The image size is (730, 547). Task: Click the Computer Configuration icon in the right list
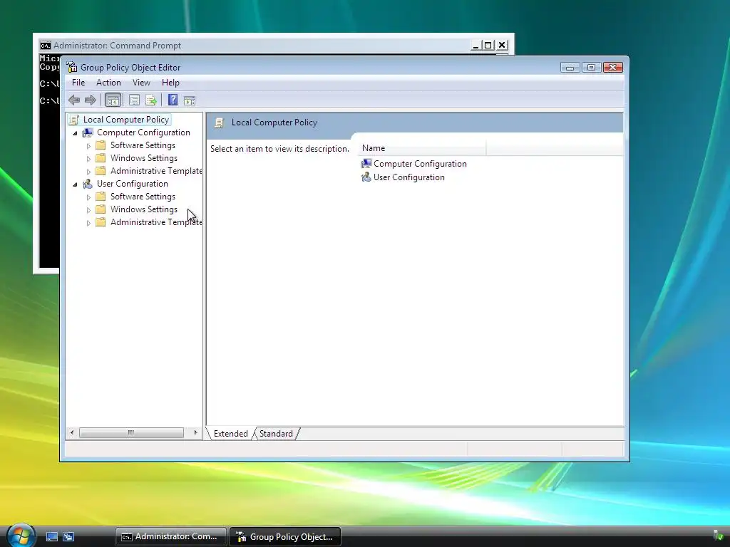[366, 164]
